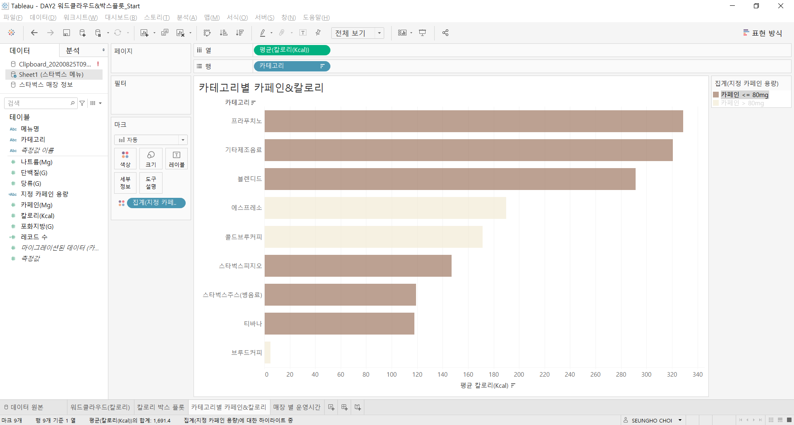Open 표현 방식 (Show Me) panel
This screenshot has width=794, height=425.
[763, 33]
